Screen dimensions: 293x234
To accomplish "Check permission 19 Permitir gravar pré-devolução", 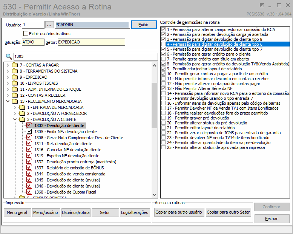I will coord(164,118).
